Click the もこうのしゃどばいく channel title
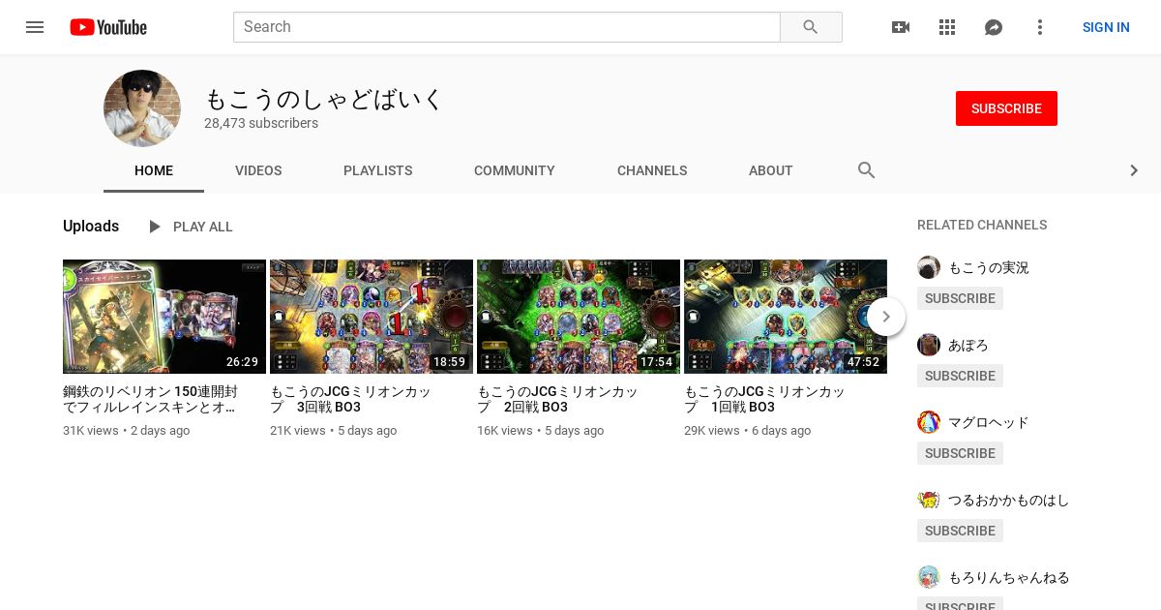The image size is (1161, 610). coord(324,99)
